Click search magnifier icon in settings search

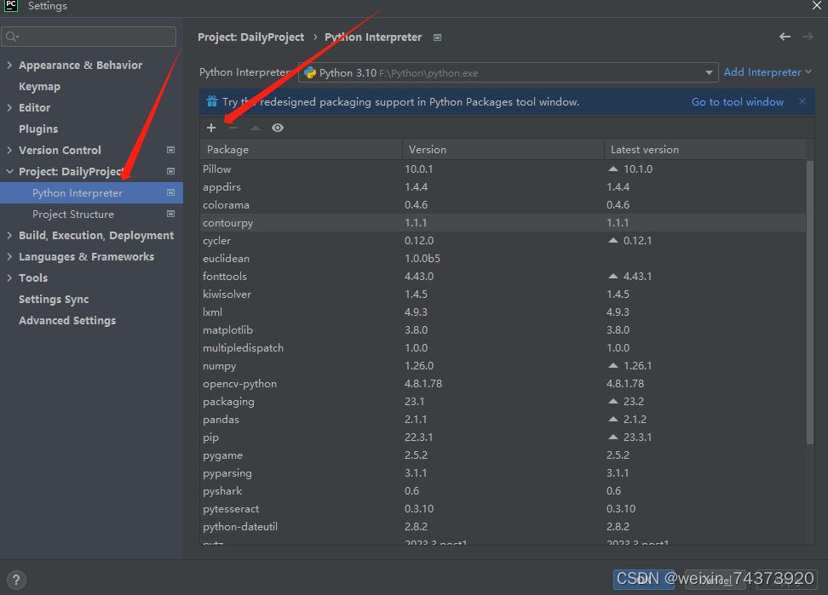(x=12, y=37)
